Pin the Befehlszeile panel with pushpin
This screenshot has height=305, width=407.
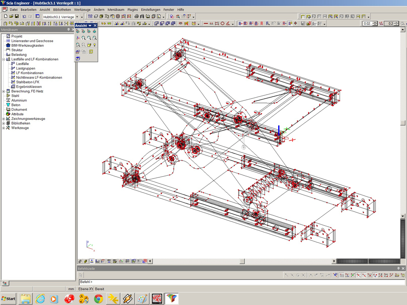click(398, 269)
